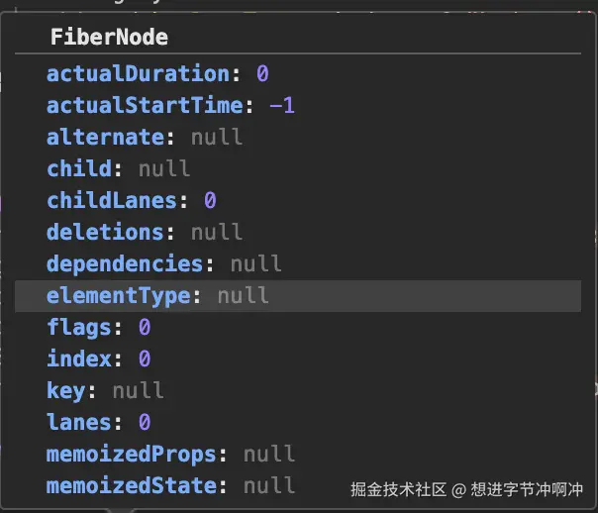The height and width of the screenshot is (513, 598).
Task: Click the lanes property name
Action: pyautogui.click(x=78, y=422)
